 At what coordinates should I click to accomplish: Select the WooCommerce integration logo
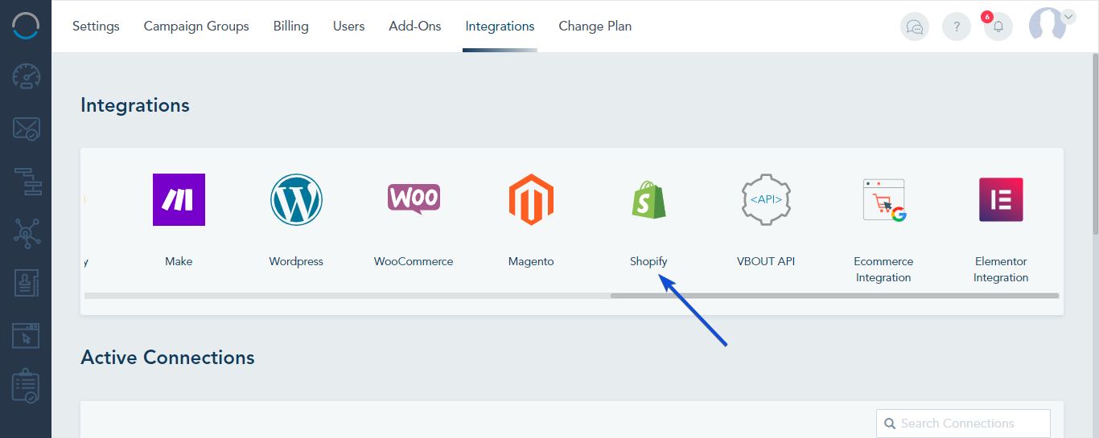414,199
